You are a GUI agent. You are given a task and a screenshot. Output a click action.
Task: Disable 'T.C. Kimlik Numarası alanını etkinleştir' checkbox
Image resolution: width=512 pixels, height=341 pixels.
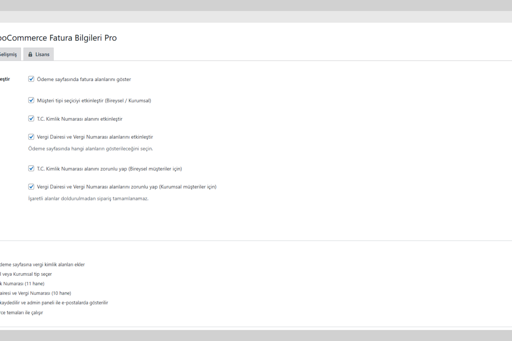click(31, 118)
